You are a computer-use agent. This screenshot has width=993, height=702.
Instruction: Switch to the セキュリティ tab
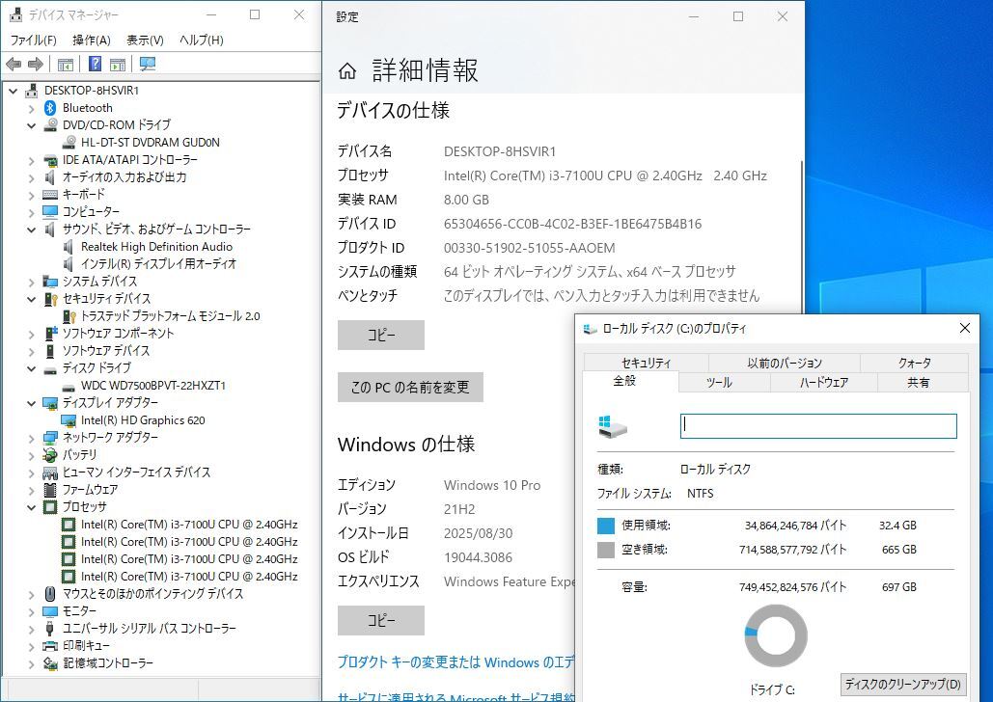point(646,363)
